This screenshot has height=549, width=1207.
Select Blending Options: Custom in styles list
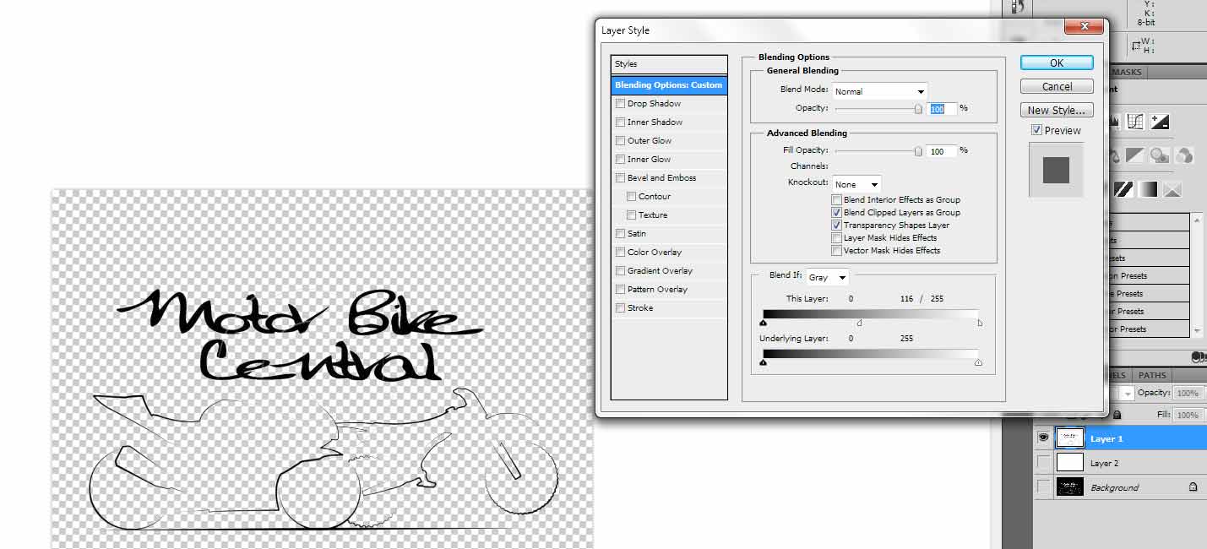[668, 85]
